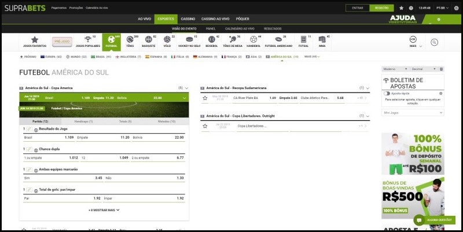463x232 pixels.
Task: Switch to Resultados tab
Action: [x=273, y=28]
